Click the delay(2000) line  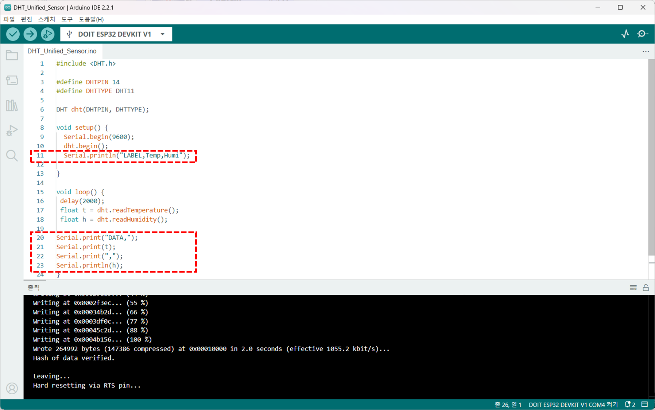[x=82, y=201]
